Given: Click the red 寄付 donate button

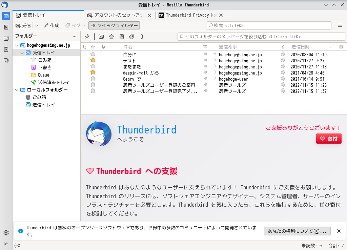Looking at the screenshot, I should click(x=329, y=139).
